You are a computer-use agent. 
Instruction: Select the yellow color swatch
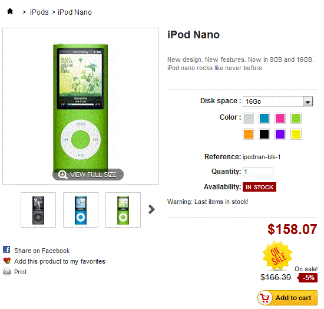coord(296,134)
